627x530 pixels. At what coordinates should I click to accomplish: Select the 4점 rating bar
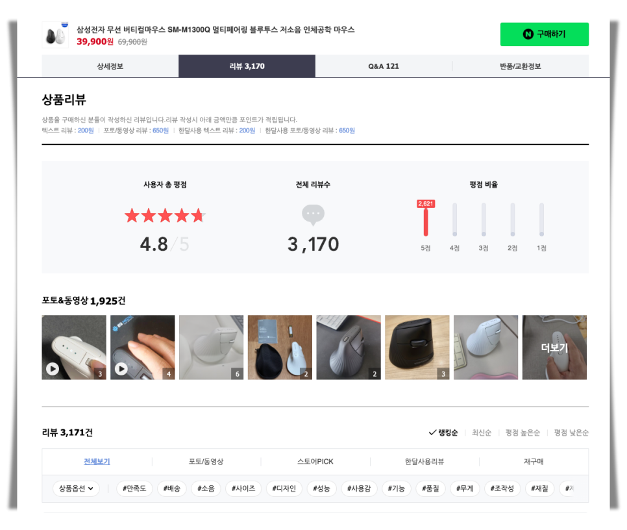[454, 220]
